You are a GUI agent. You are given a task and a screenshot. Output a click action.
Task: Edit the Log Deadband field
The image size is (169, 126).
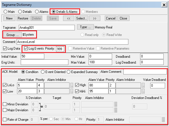point(152,62)
